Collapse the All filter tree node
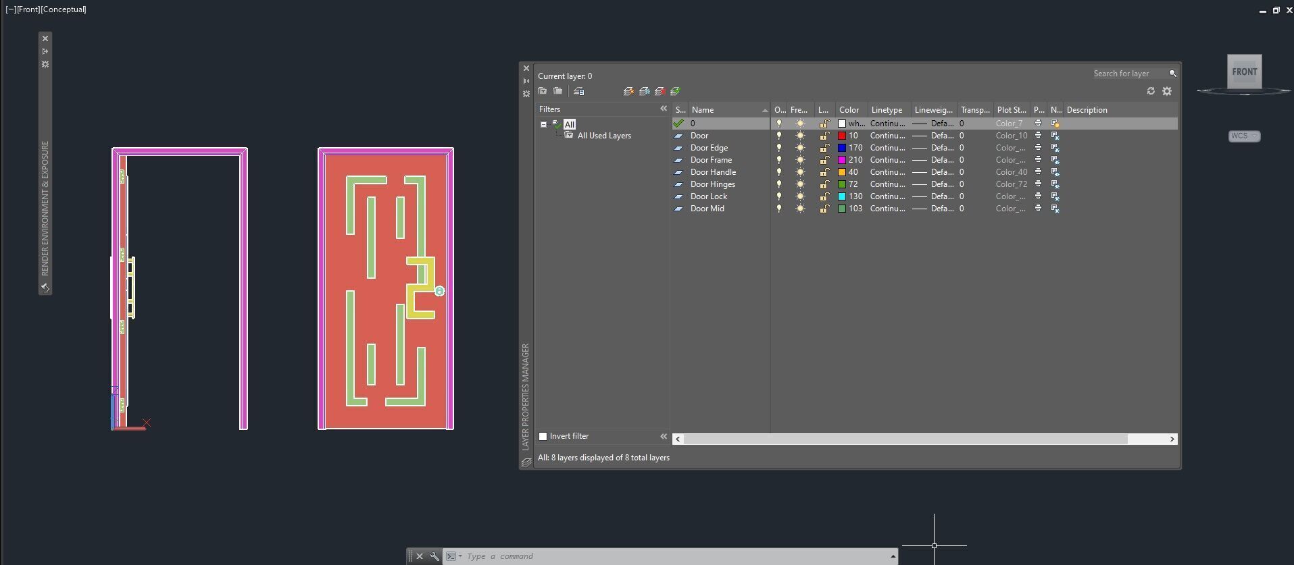This screenshot has width=1294, height=565. [543, 124]
